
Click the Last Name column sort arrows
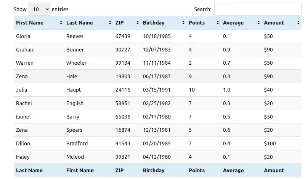click(110, 23)
